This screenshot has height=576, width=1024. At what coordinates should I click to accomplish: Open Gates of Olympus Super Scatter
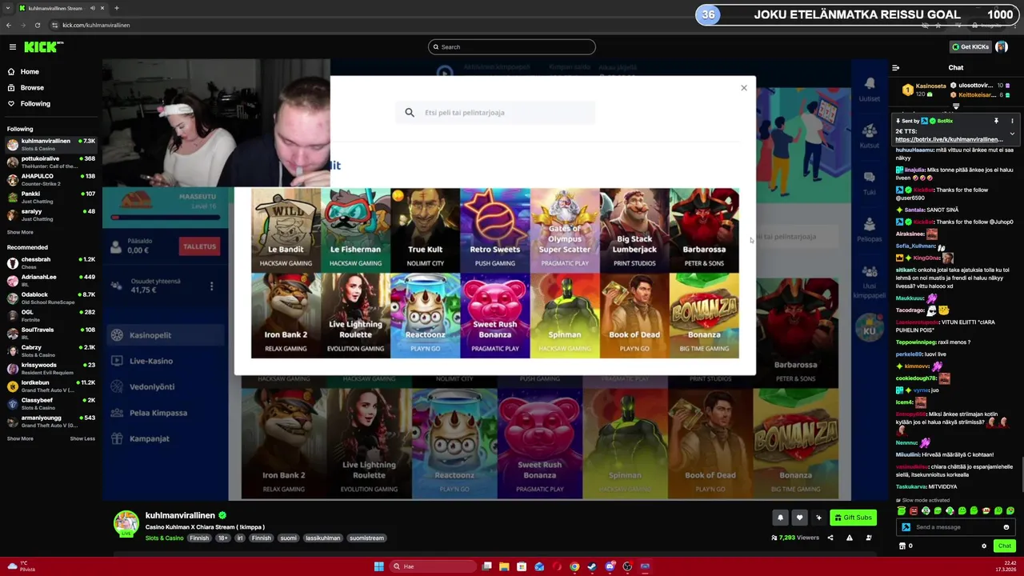(x=564, y=230)
